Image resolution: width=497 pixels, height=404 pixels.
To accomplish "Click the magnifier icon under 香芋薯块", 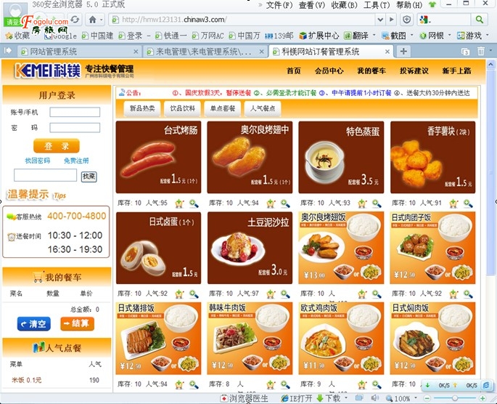I will click(x=468, y=203).
